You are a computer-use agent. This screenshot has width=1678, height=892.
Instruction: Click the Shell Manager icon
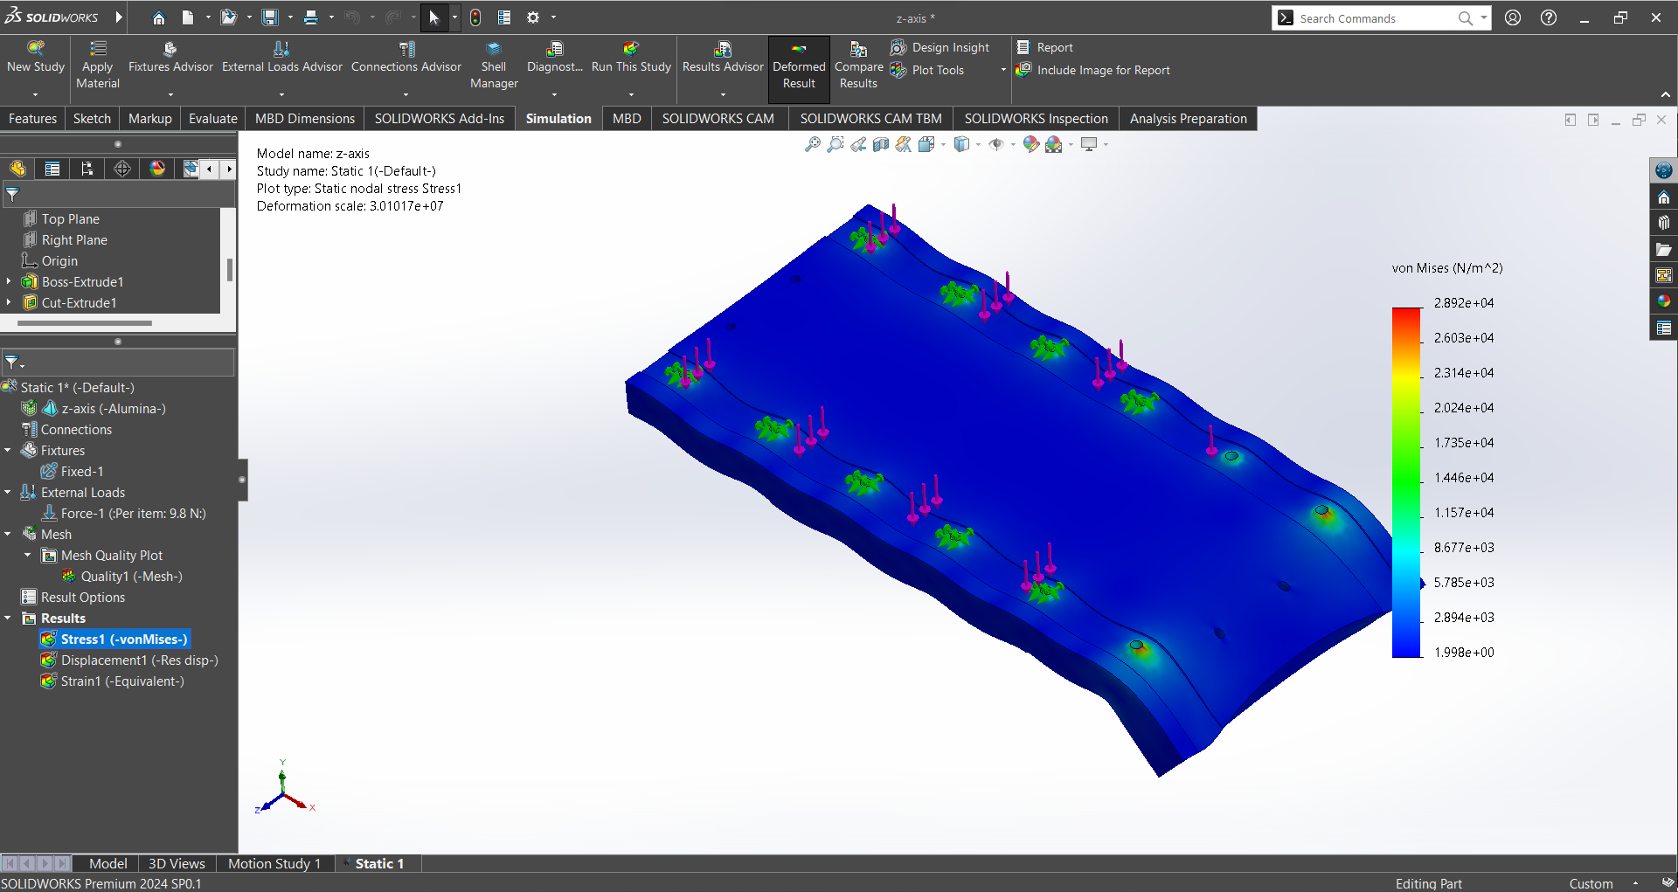(x=494, y=50)
